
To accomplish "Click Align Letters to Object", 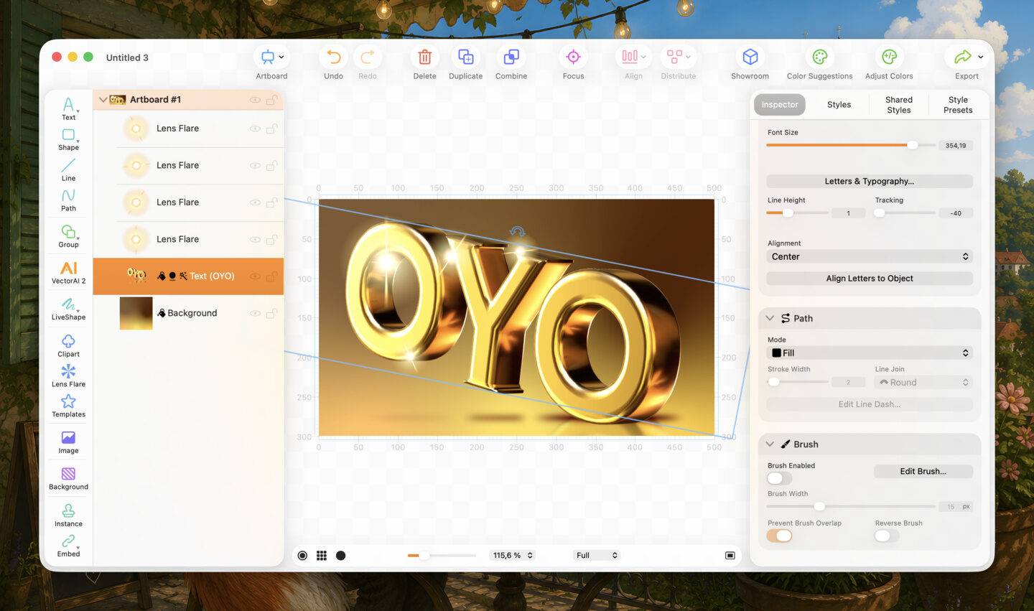I will point(870,279).
